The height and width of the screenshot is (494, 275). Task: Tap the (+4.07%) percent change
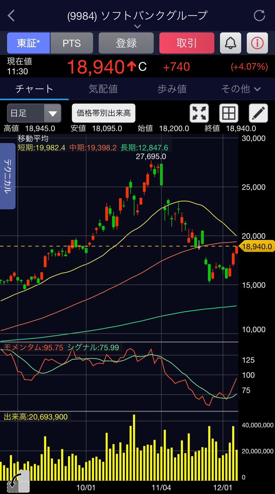[249, 67]
